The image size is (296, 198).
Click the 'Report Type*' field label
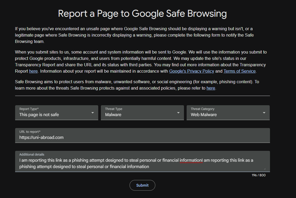point(29,109)
